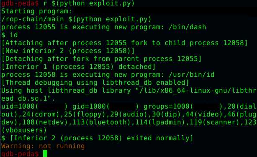Click the '24(cdrom)' group entry
The height and width of the screenshot is (157, 257).
41,114
